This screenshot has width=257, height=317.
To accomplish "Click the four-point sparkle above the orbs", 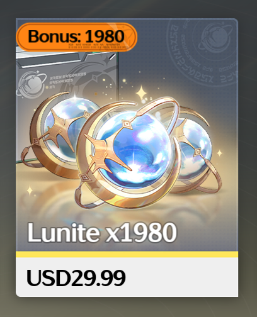I will click(x=142, y=92).
